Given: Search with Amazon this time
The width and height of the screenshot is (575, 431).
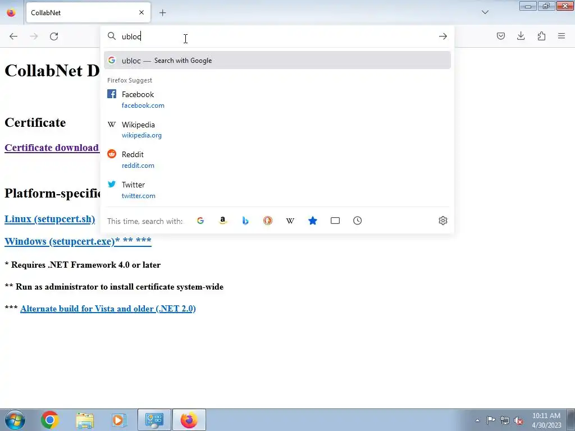Looking at the screenshot, I should [x=222, y=221].
